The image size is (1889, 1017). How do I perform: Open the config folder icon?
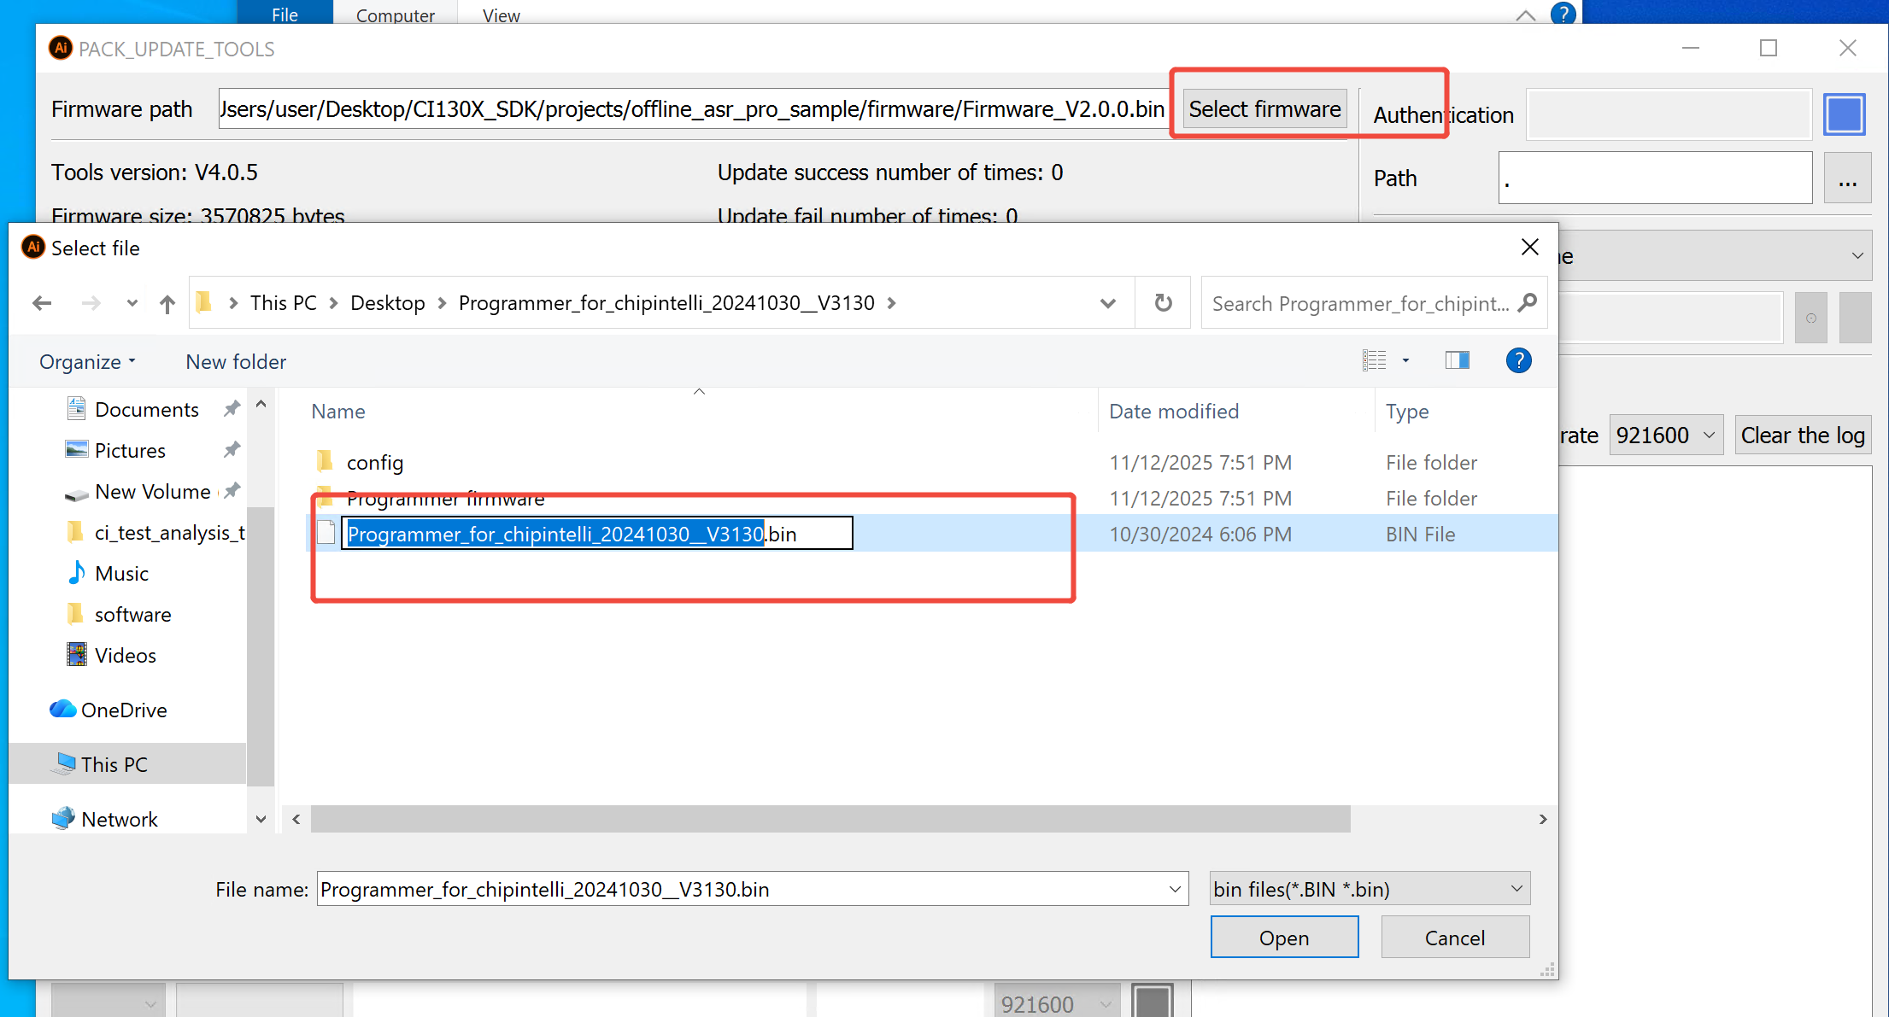pyautogui.click(x=325, y=462)
